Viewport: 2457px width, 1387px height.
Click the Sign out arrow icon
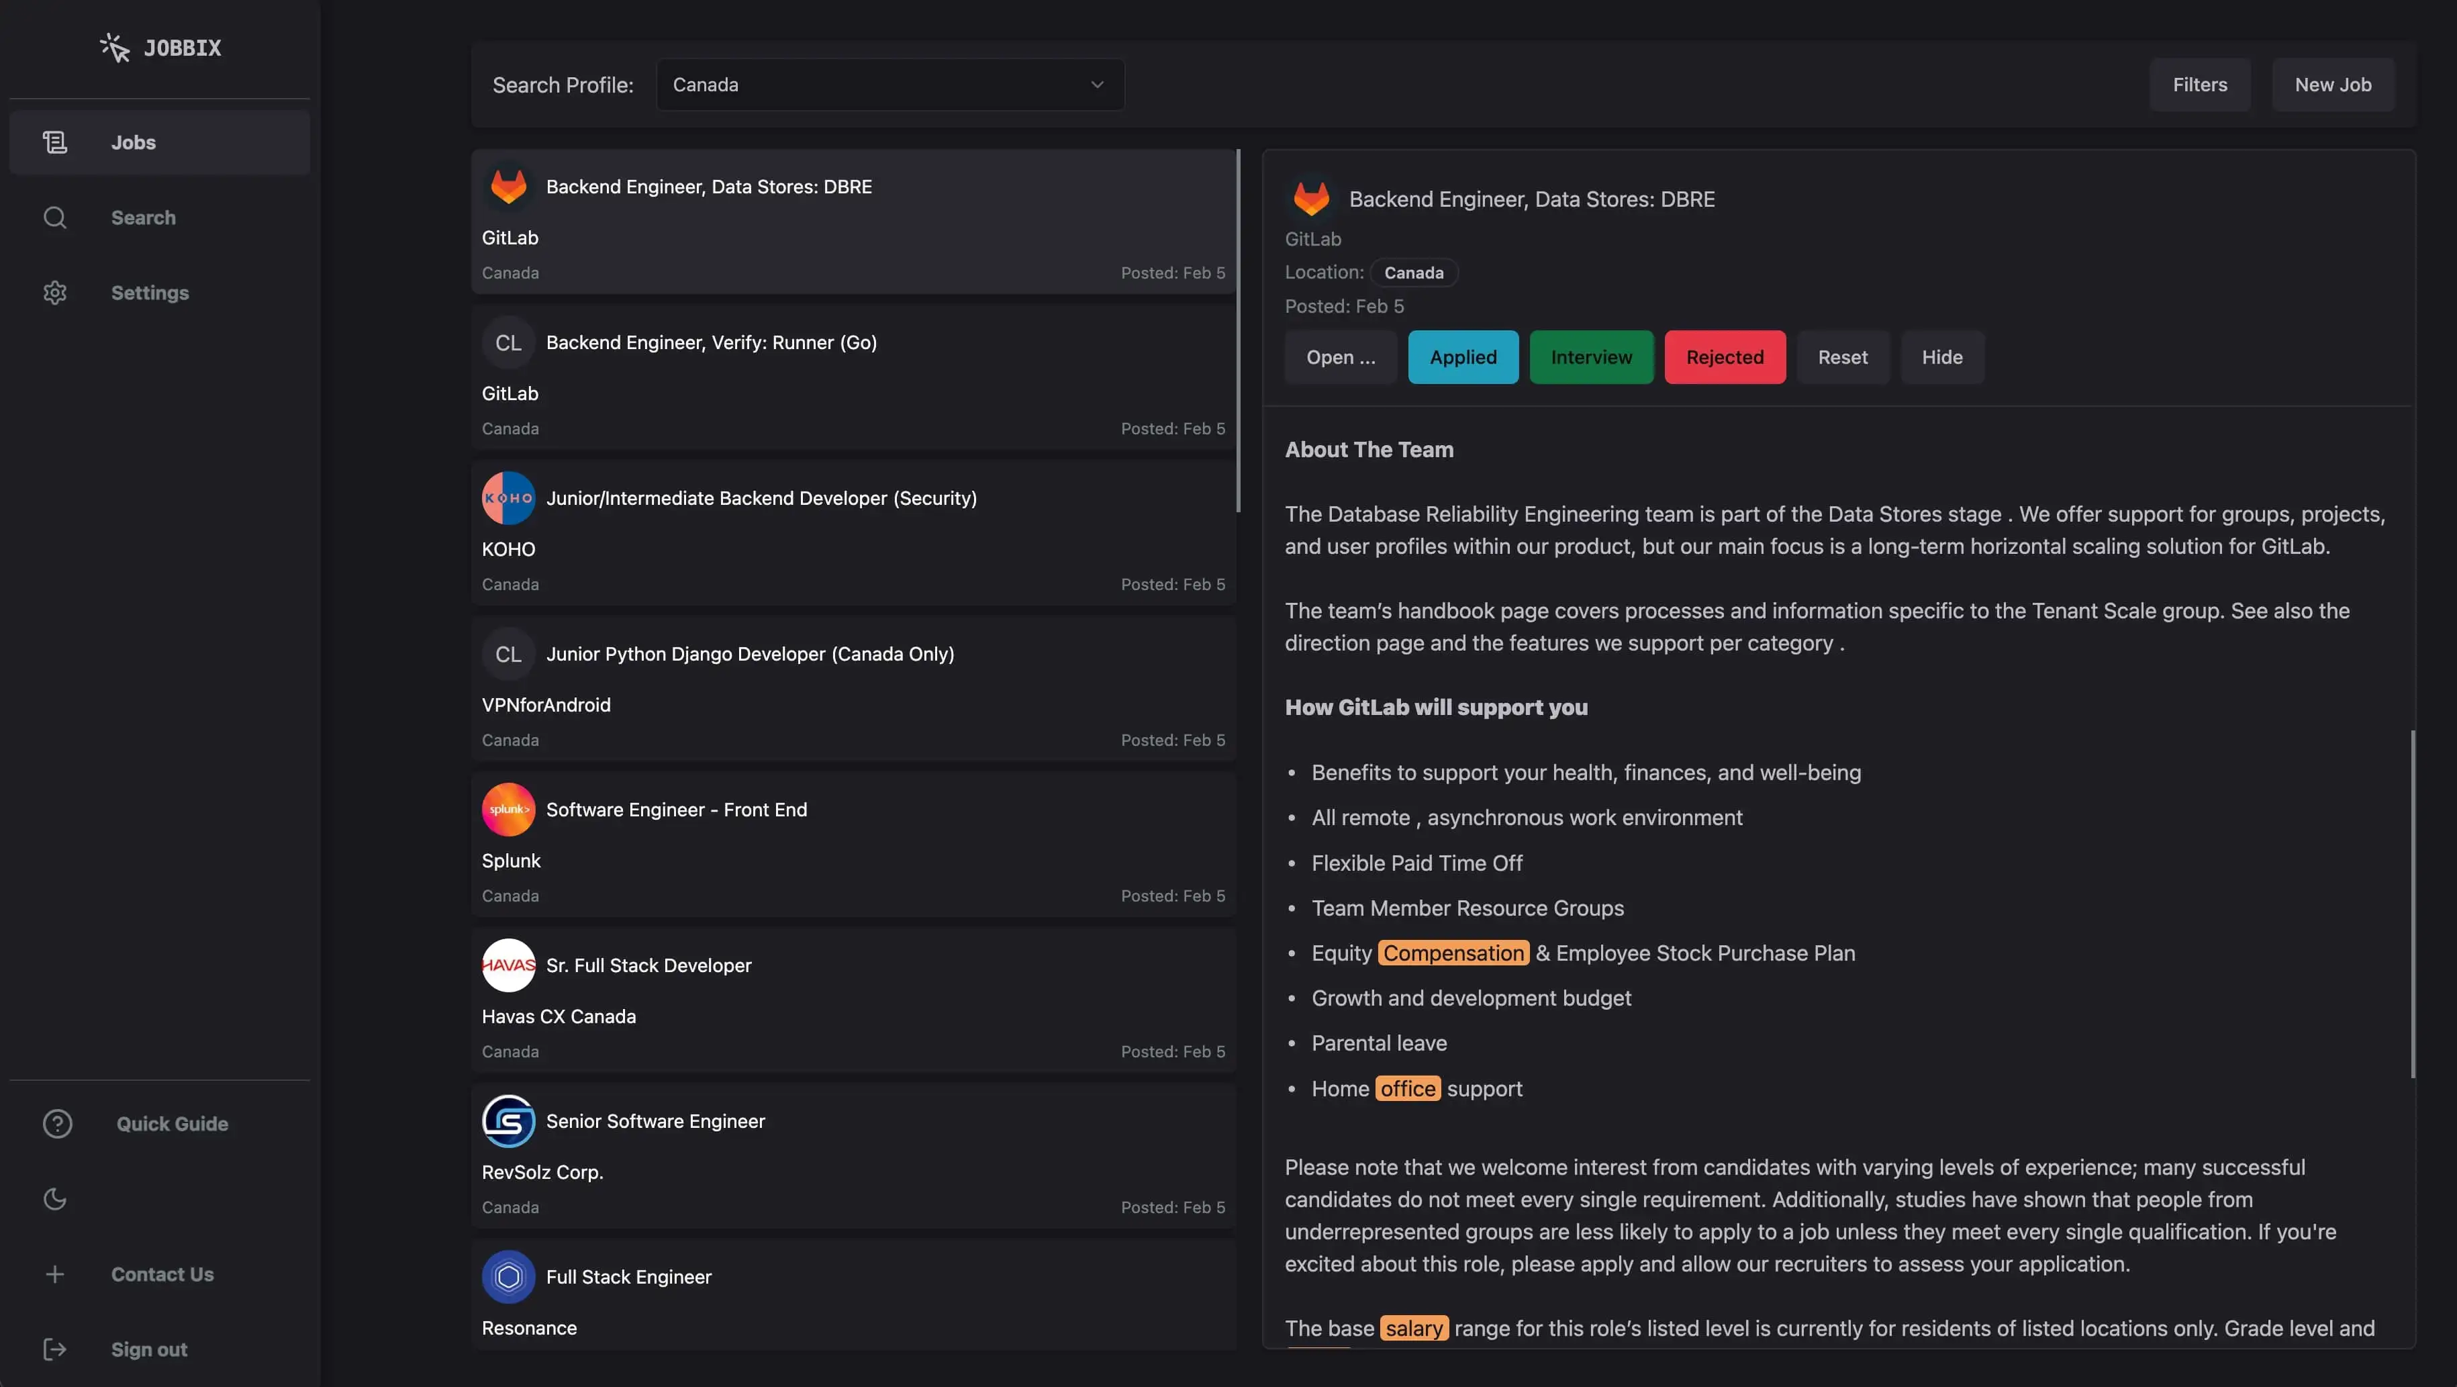pos(55,1349)
